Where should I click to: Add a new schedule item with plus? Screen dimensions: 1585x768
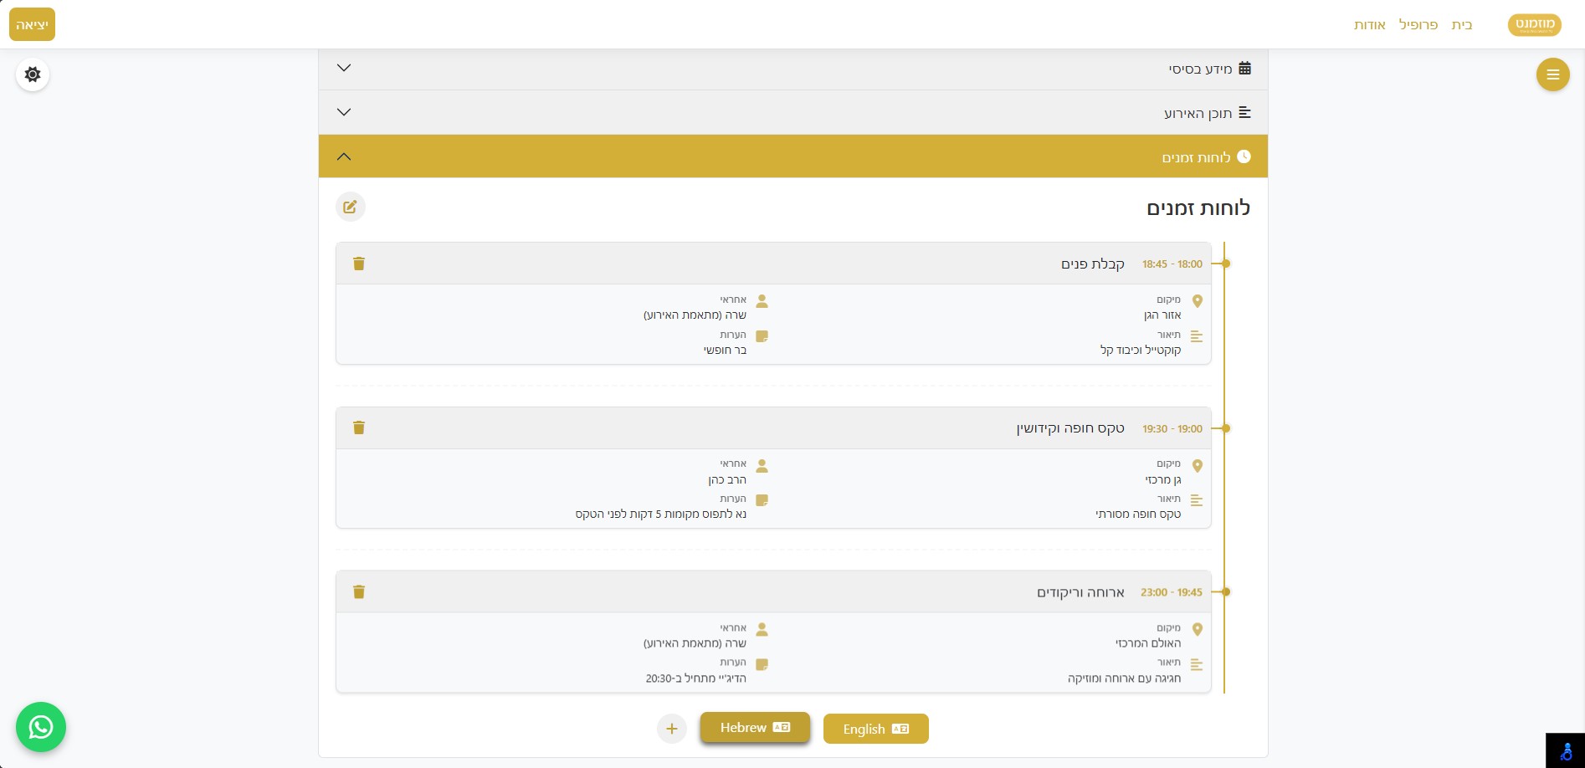click(671, 729)
